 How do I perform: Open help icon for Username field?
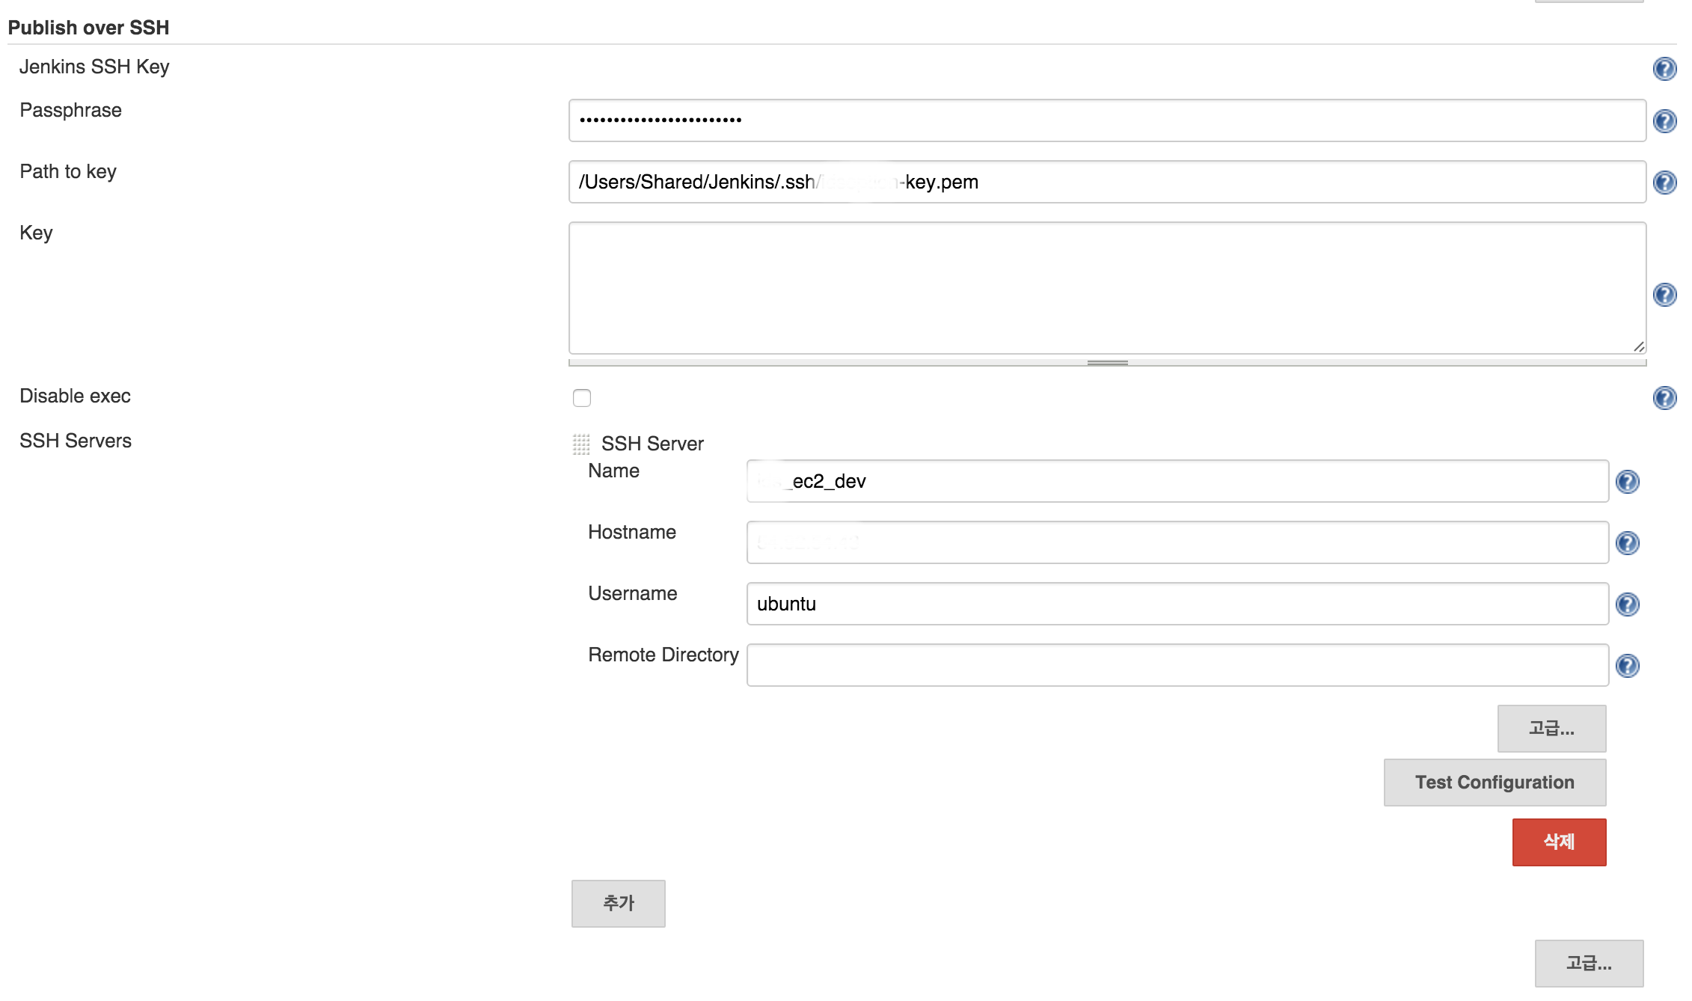pyautogui.click(x=1628, y=604)
